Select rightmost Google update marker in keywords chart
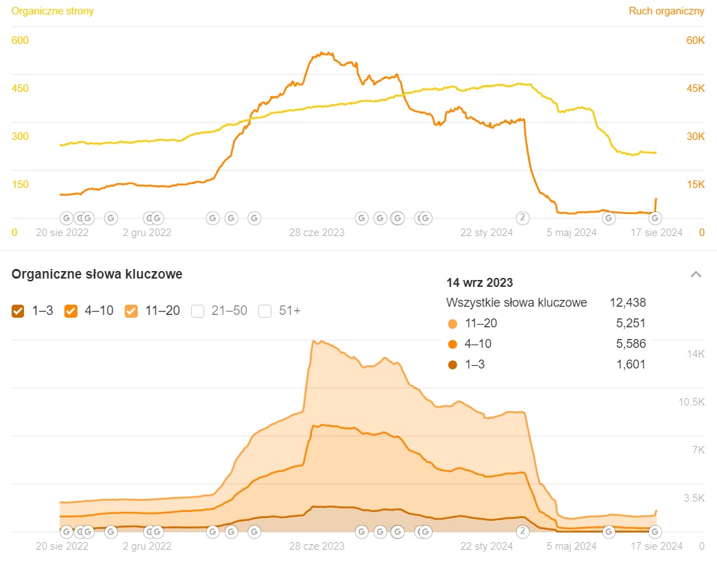This screenshot has height=562, width=717. coord(655,531)
